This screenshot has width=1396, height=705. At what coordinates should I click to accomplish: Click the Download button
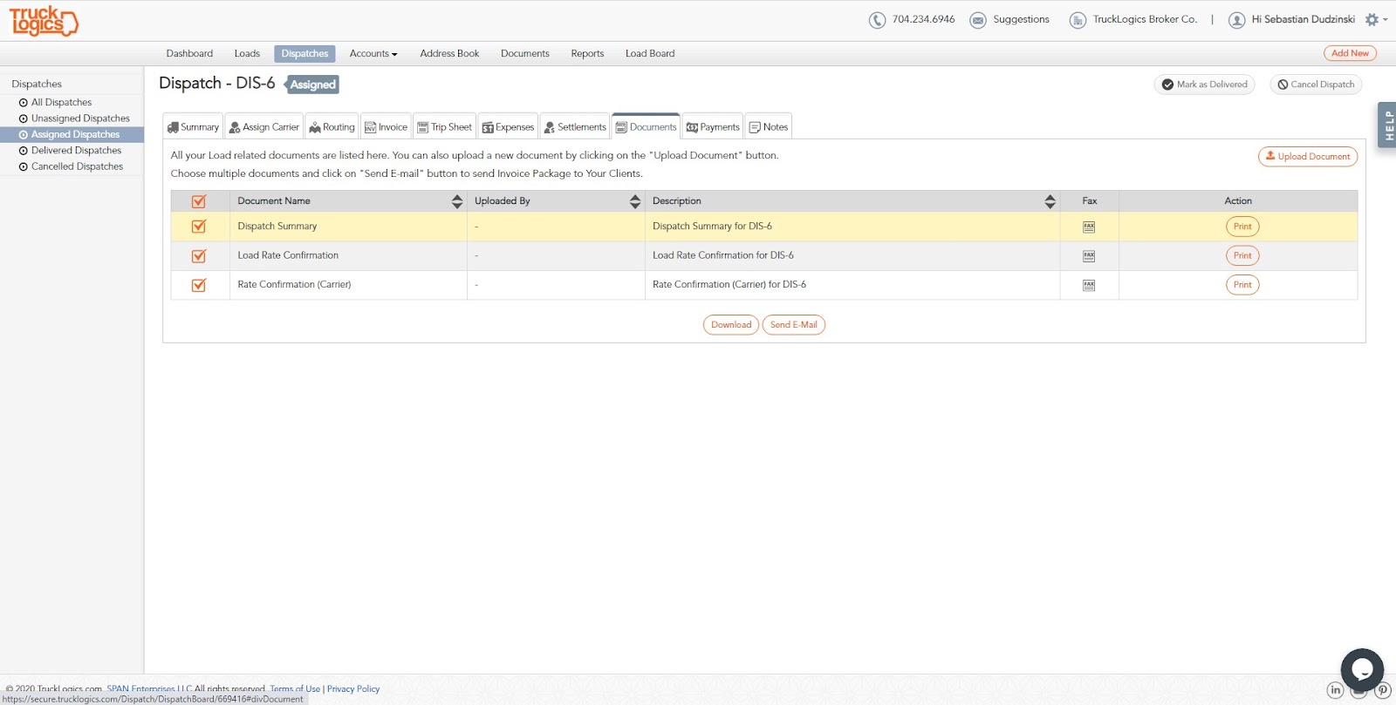tap(731, 325)
